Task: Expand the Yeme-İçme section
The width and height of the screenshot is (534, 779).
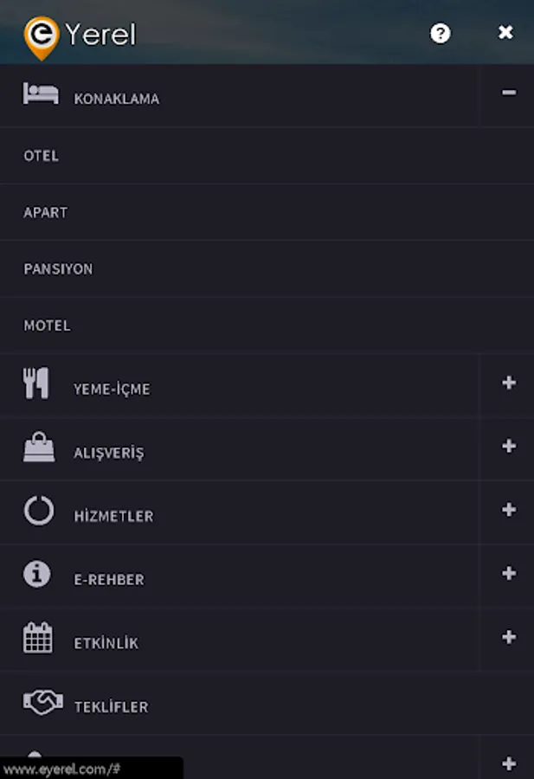Action: tap(509, 383)
